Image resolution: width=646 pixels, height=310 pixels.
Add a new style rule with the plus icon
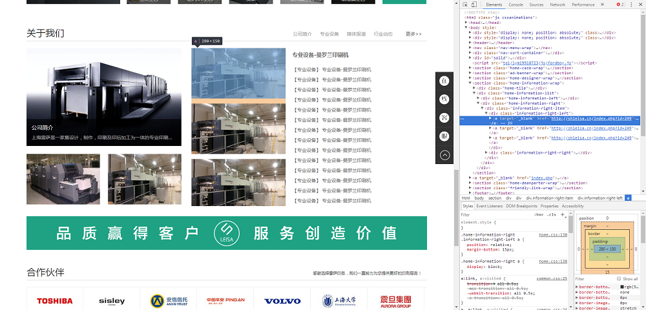tap(563, 214)
